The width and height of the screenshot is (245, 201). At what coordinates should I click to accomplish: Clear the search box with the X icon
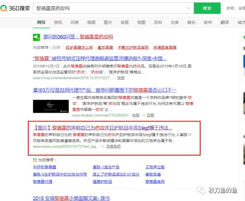click(x=189, y=8)
